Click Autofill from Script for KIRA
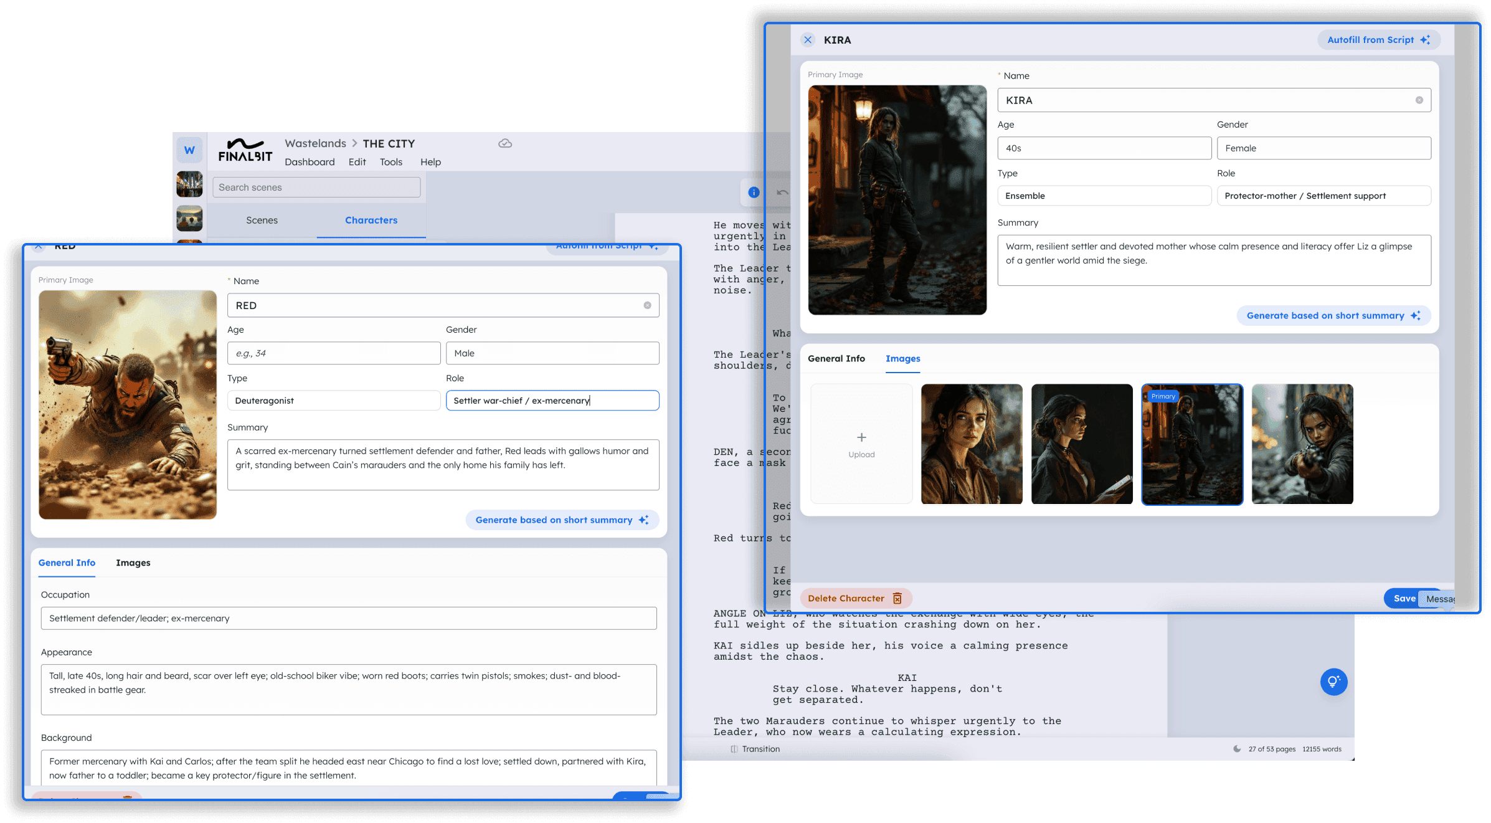 [x=1378, y=40]
